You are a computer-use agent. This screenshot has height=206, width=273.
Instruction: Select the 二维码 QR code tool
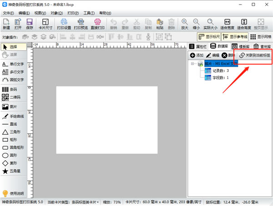click(13, 97)
